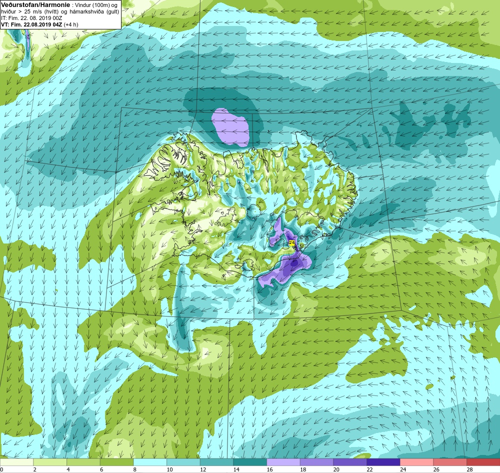Click the legend label '0'

click(1, 469)
